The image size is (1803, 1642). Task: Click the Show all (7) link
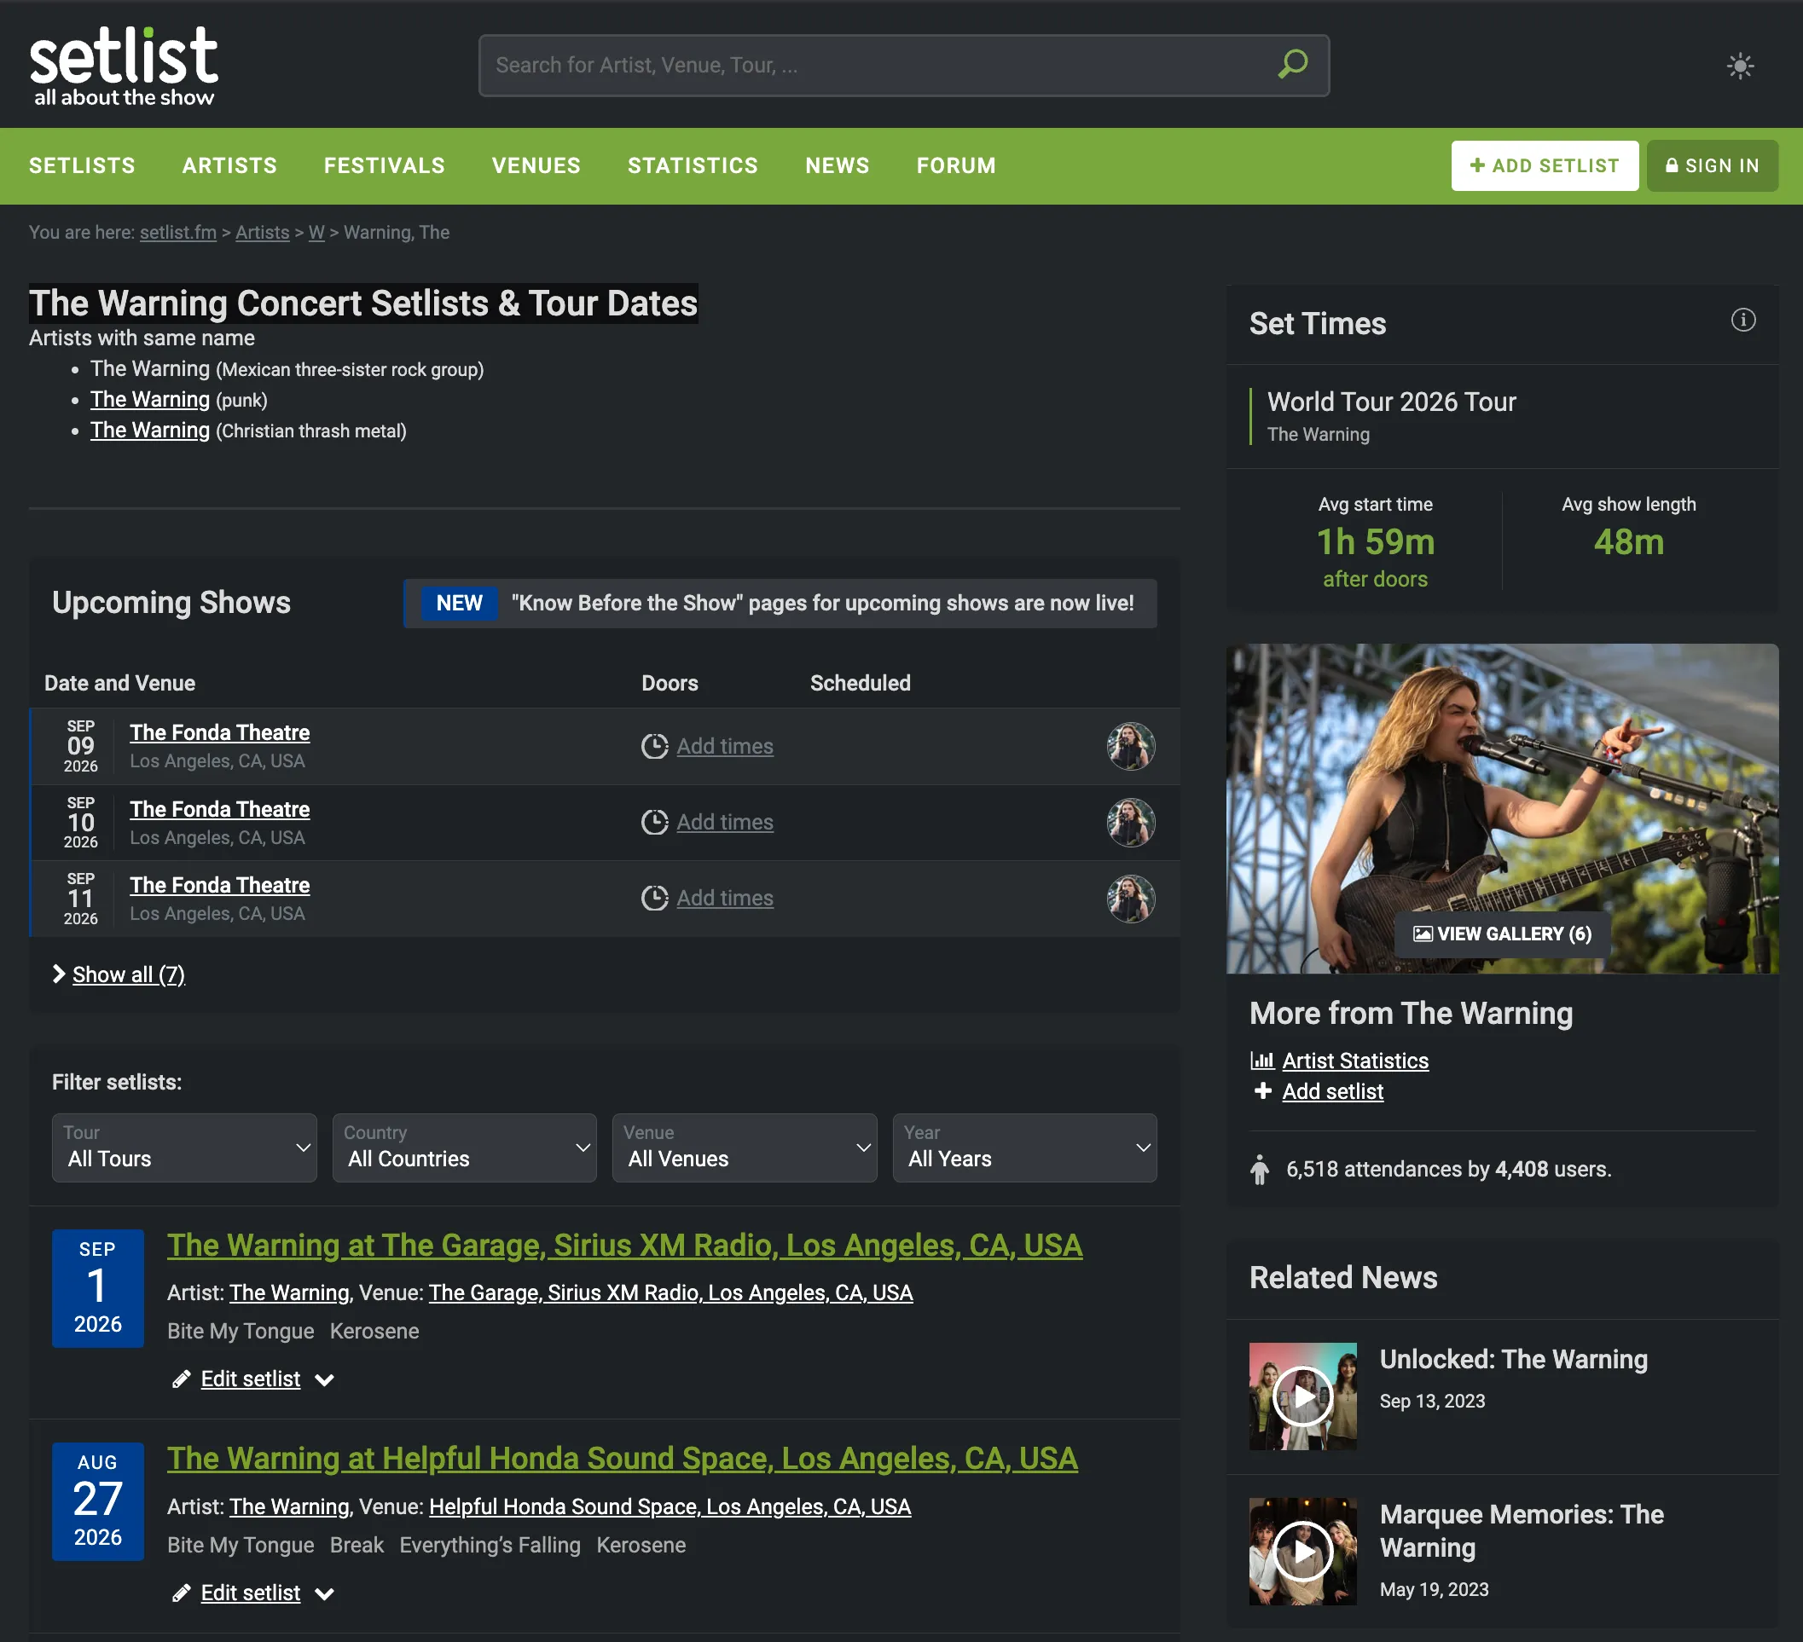(x=129, y=974)
